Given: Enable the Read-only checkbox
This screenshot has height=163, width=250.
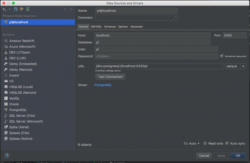Looking at the screenshot, I should pyautogui.click(x=205, y=143).
